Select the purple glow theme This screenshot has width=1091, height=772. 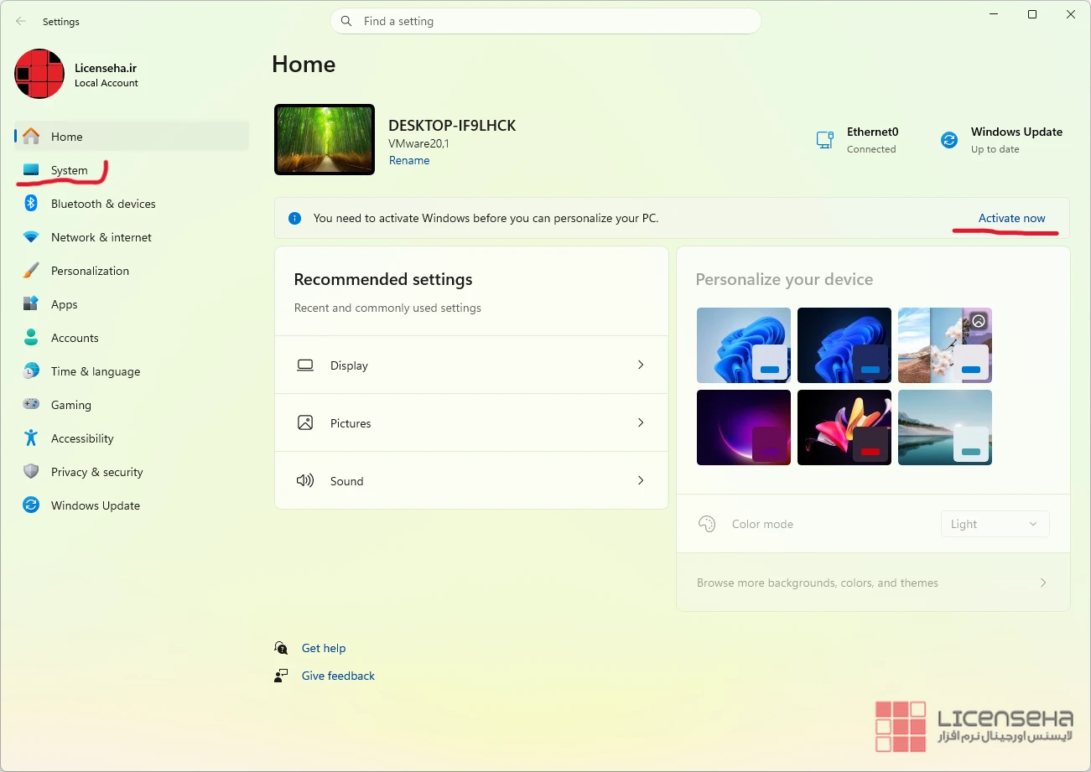(x=744, y=427)
